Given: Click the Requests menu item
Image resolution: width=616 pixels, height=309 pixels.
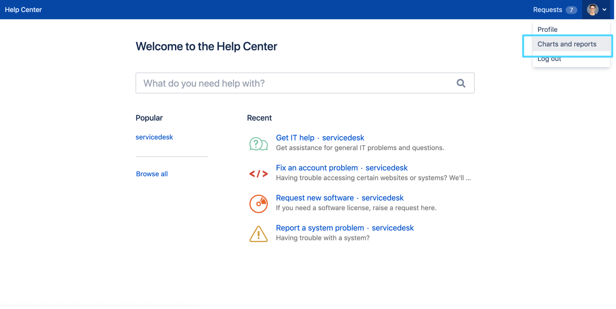Looking at the screenshot, I should 547,10.
